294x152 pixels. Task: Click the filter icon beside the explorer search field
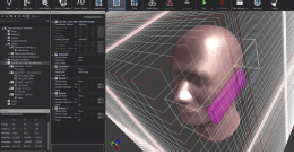(x=48, y=21)
